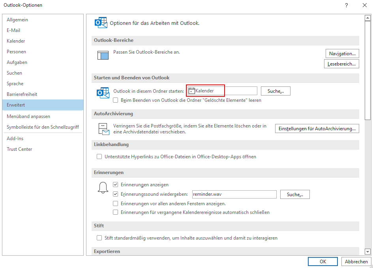The width and height of the screenshot is (373, 268).
Task: Select Sprache in the sidebar
Action: click(x=43, y=84)
